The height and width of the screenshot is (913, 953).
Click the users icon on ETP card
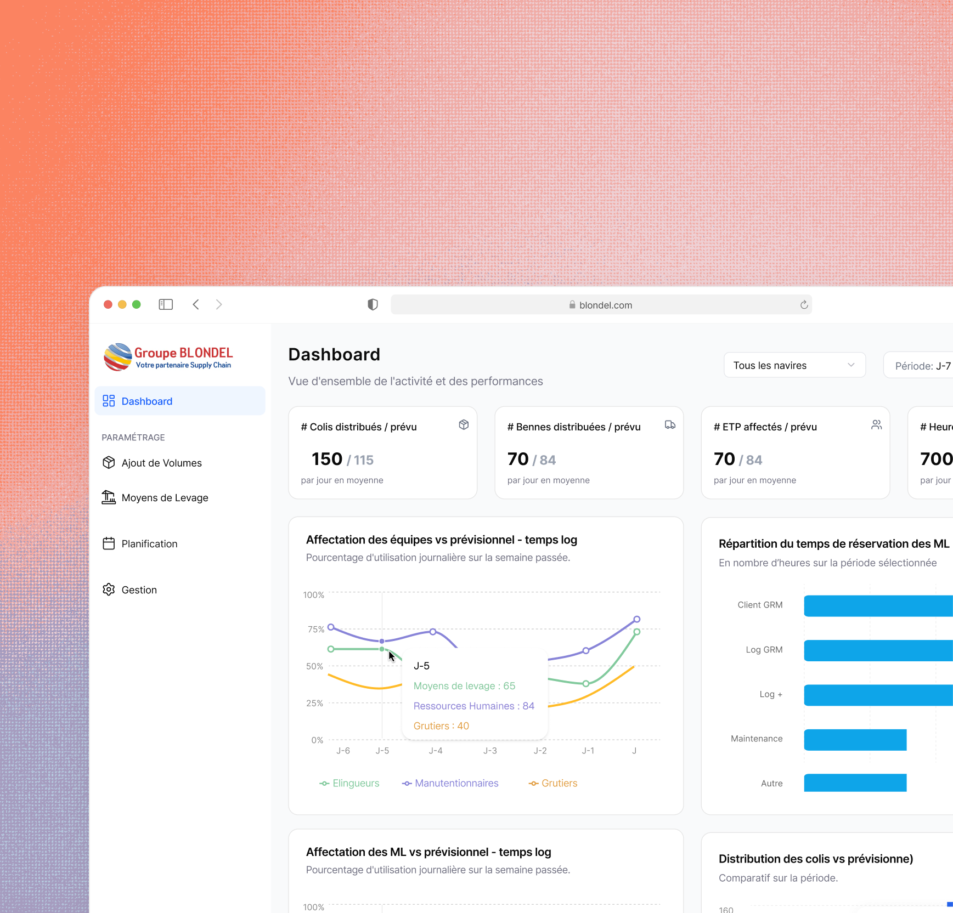pos(876,425)
